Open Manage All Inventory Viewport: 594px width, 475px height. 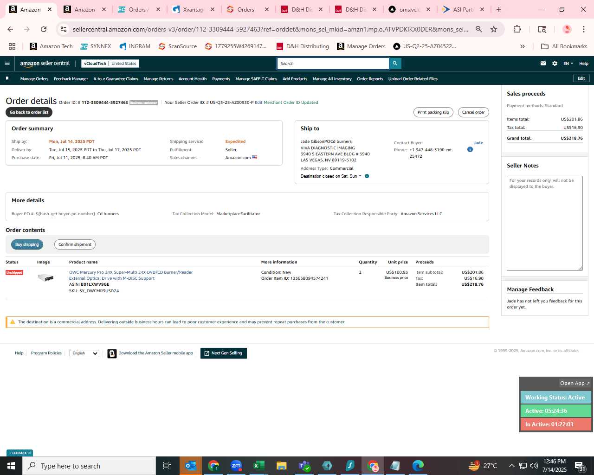coord(332,79)
